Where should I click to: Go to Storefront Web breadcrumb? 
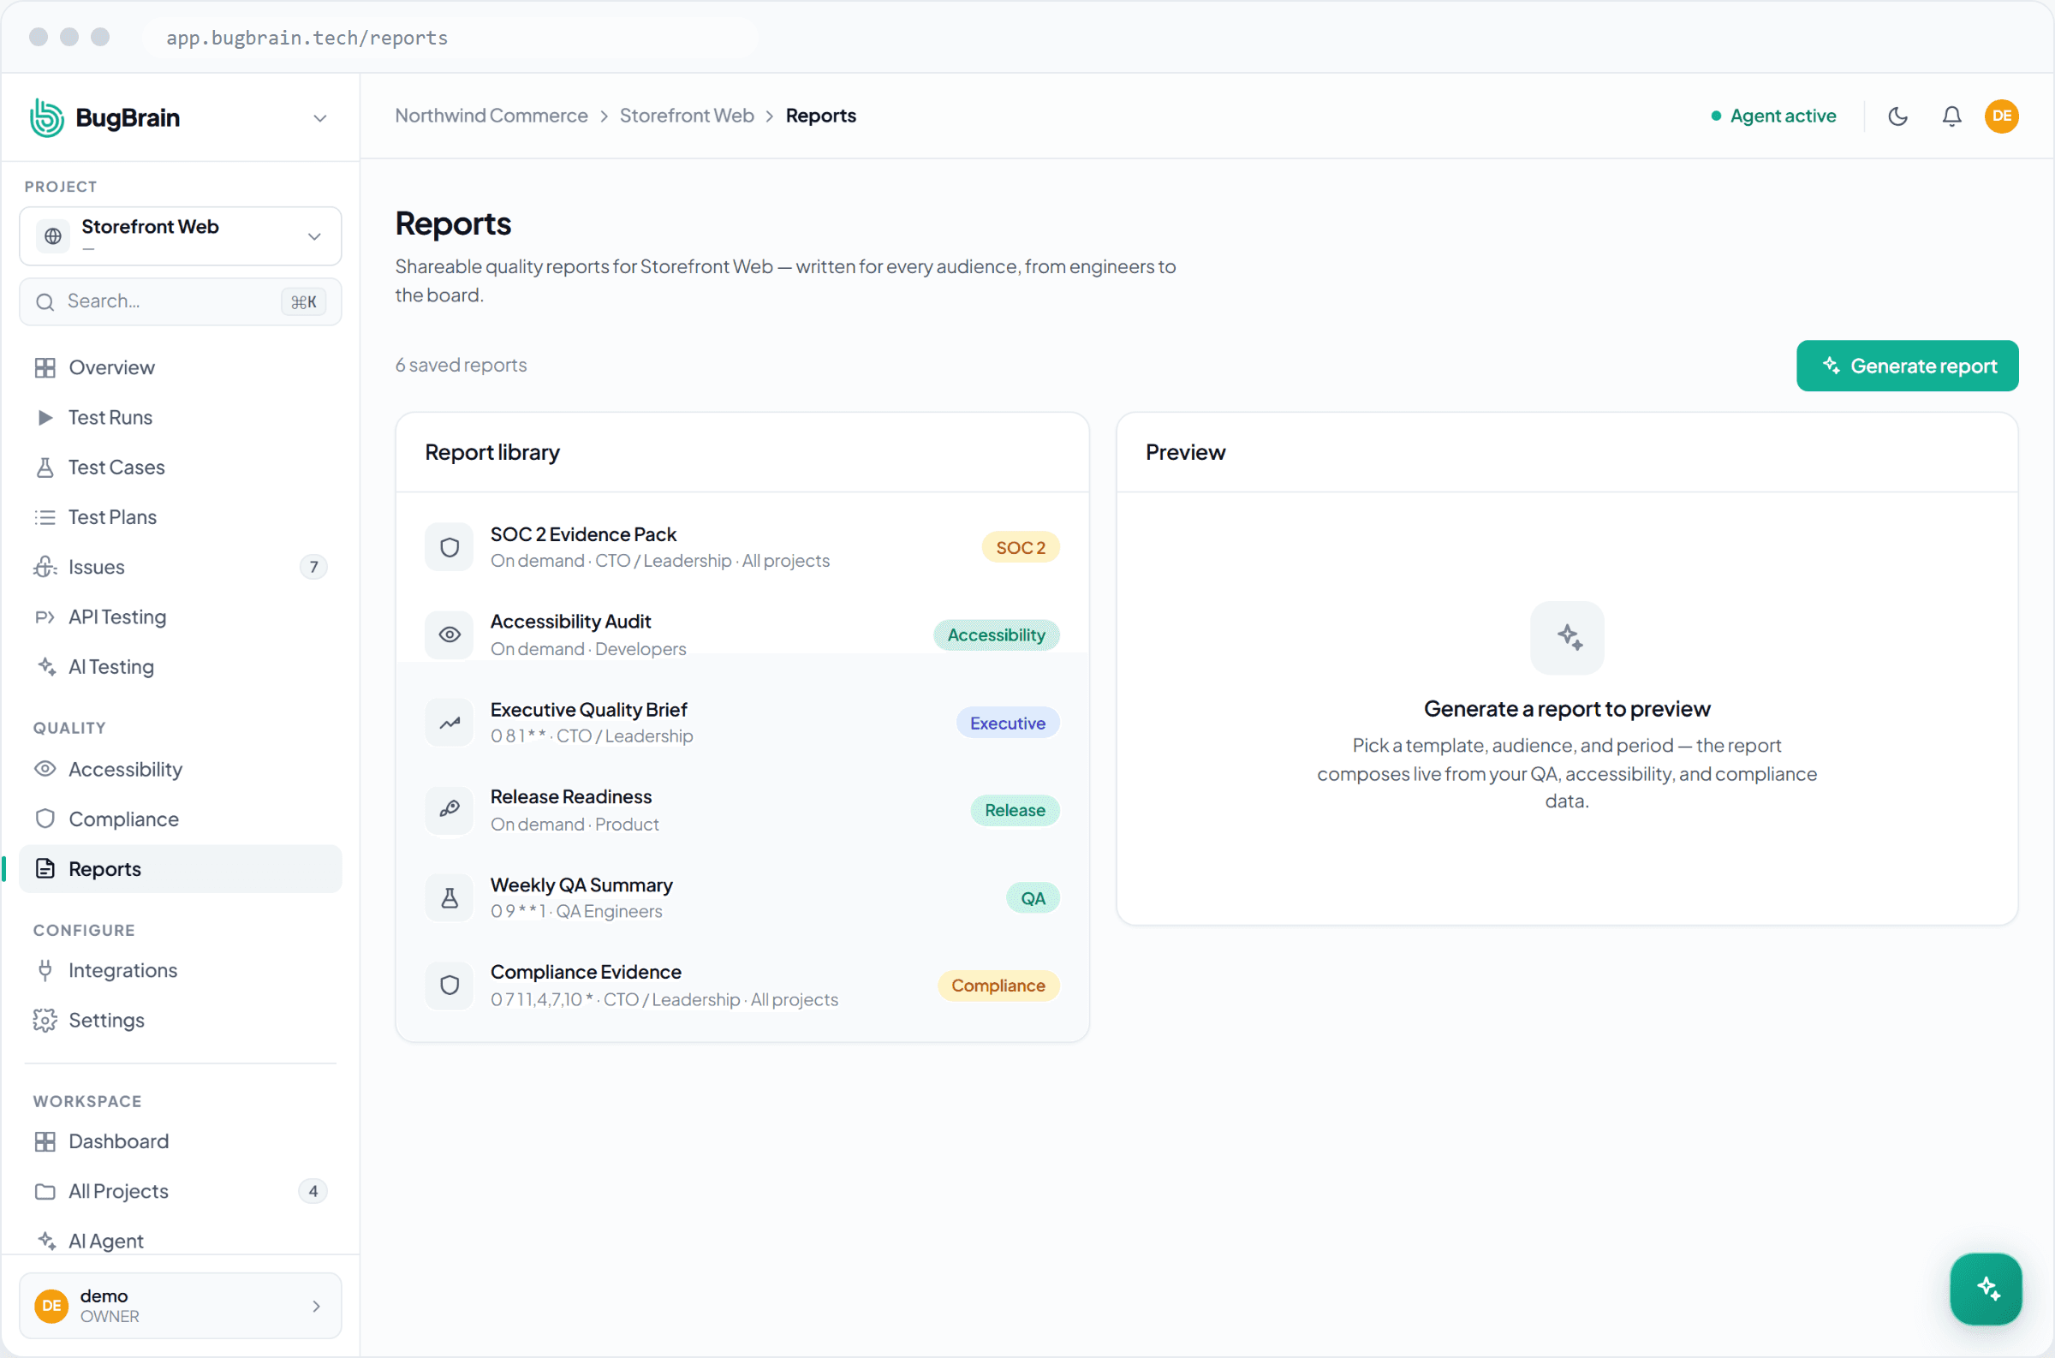687,116
